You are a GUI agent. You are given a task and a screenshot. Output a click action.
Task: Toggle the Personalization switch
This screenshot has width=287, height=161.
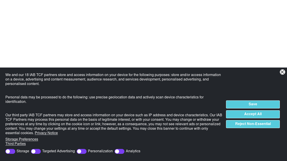point(82,151)
